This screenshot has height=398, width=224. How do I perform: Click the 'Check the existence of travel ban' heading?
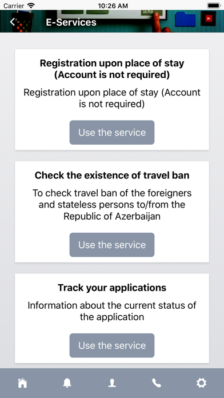112,176
